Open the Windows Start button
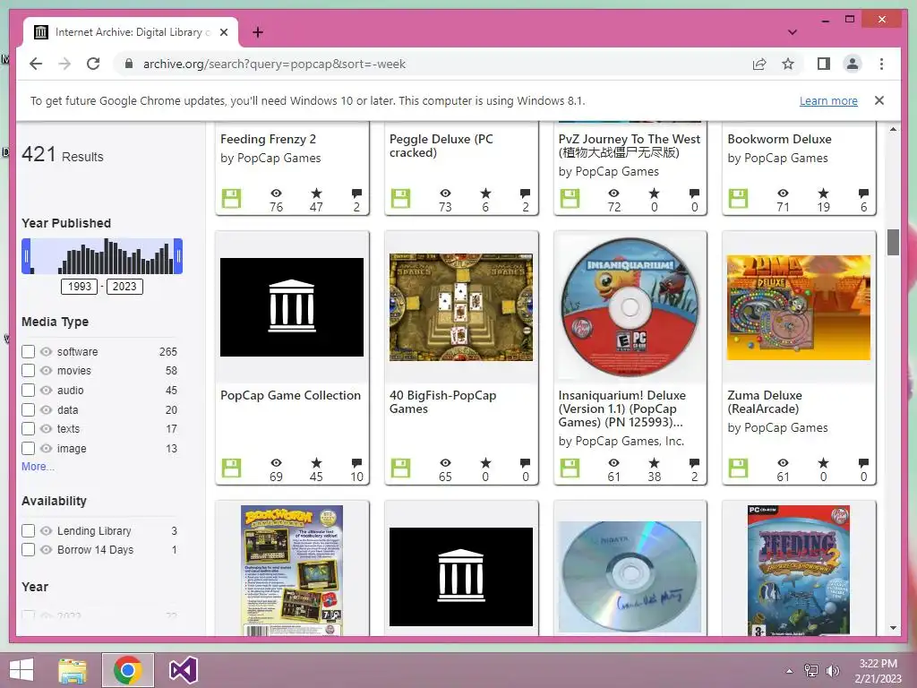 pyautogui.click(x=21, y=670)
